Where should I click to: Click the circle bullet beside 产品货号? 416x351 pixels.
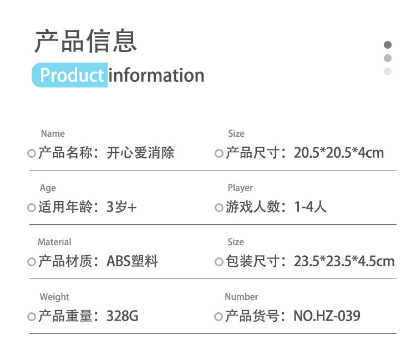click(219, 317)
